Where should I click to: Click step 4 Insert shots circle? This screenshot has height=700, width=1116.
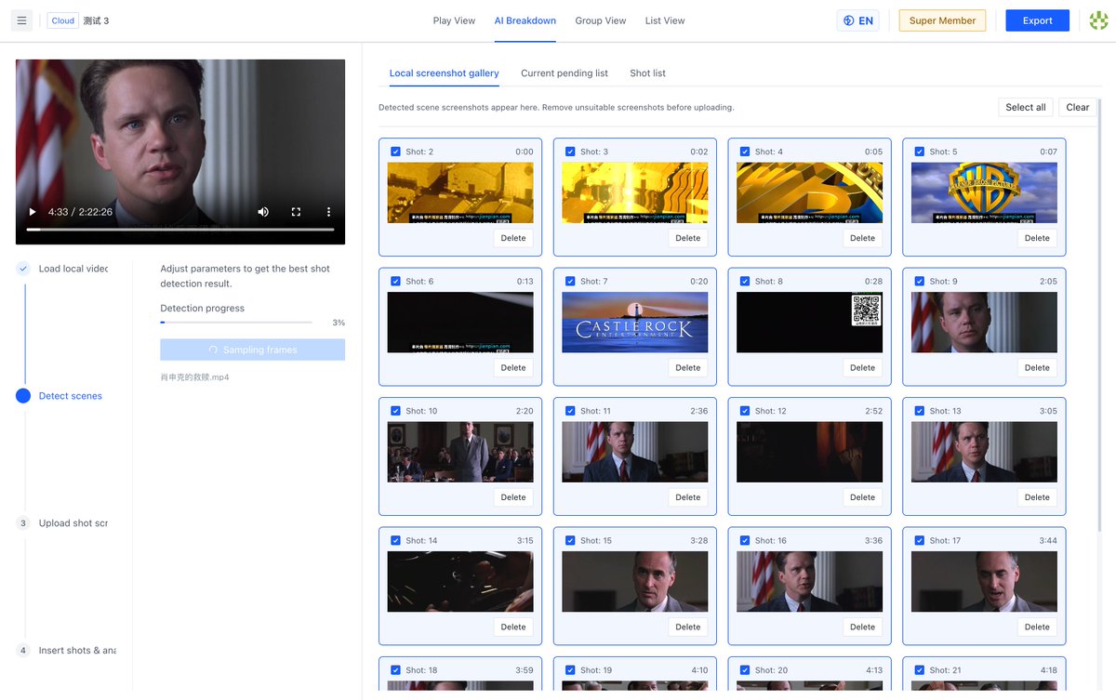(23, 651)
